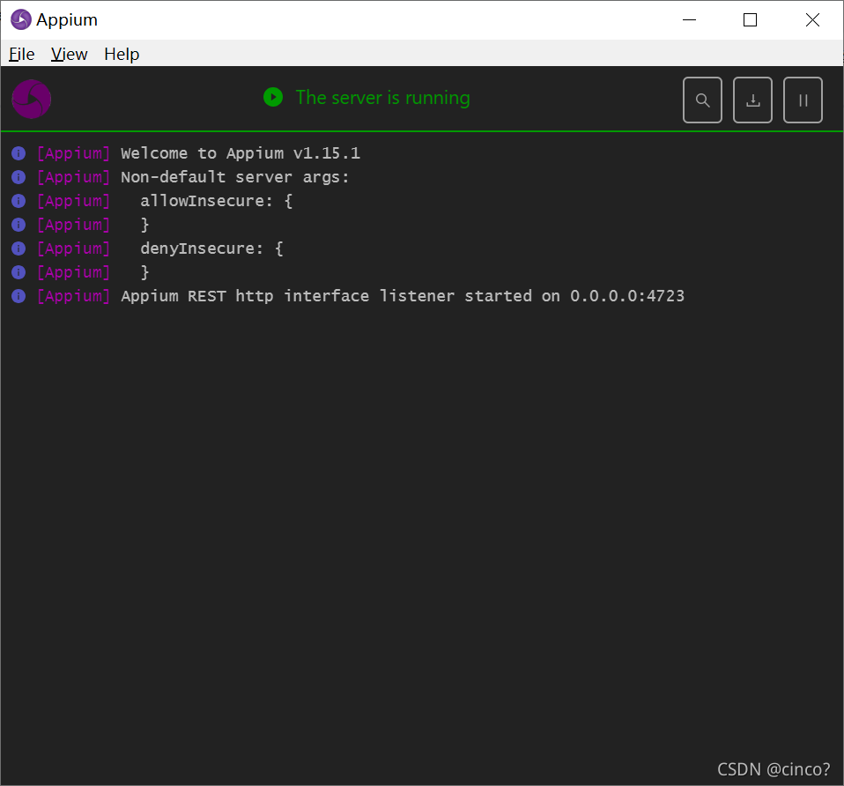Click the green play status icon
The width and height of the screenshot is (844, 786).
273,98
